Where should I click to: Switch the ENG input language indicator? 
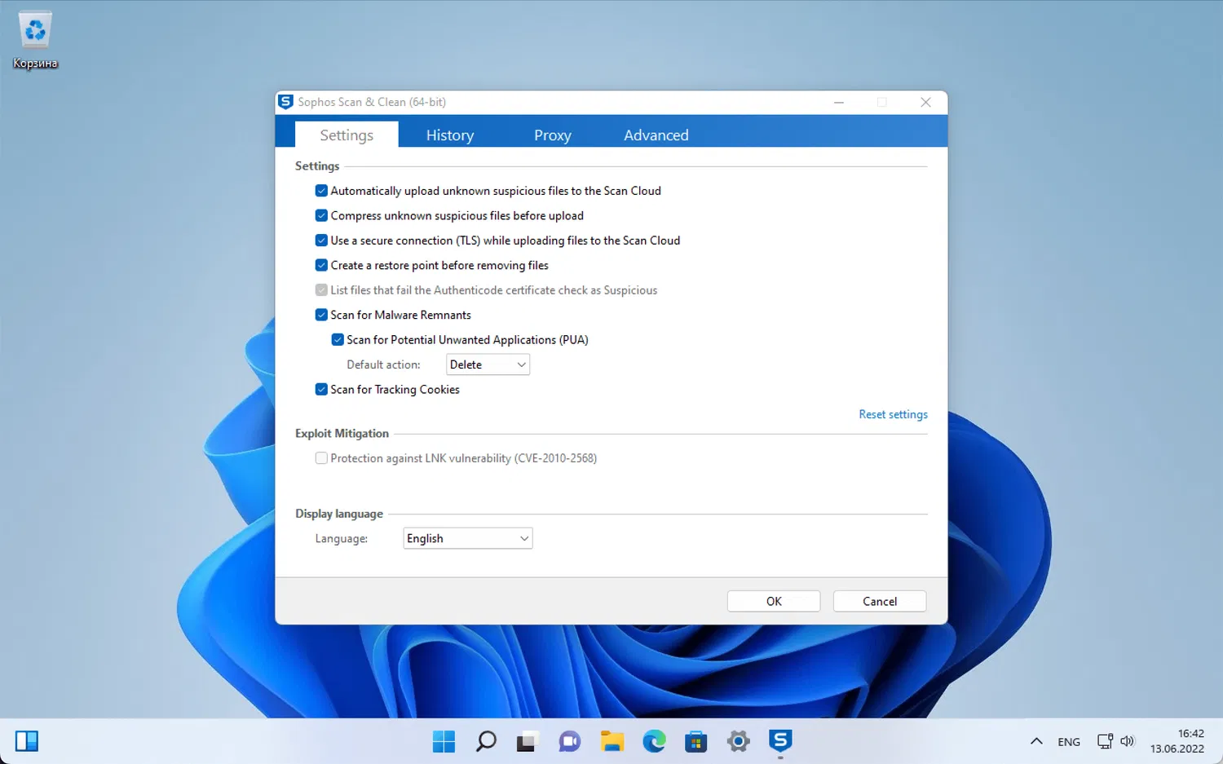[x=1069, y=742]
